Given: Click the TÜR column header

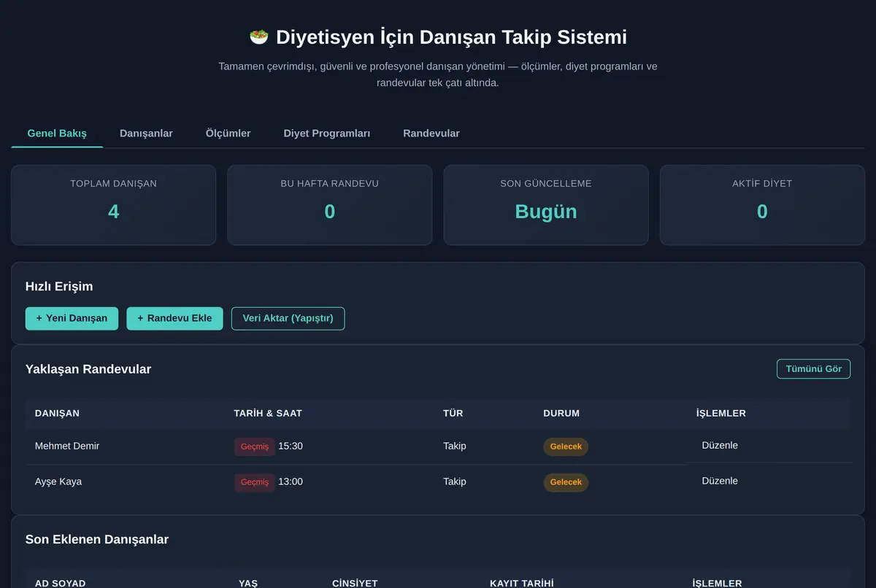Looking at the screenshot, I should click(453, 413).
